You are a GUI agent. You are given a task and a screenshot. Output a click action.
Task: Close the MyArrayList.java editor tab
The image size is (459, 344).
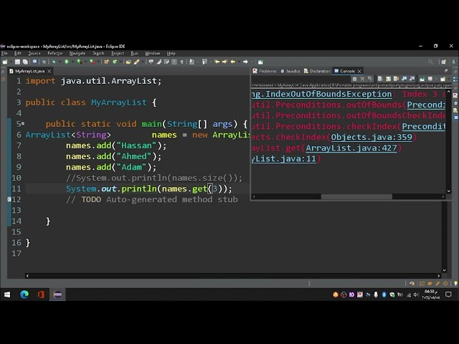(49, 71)
